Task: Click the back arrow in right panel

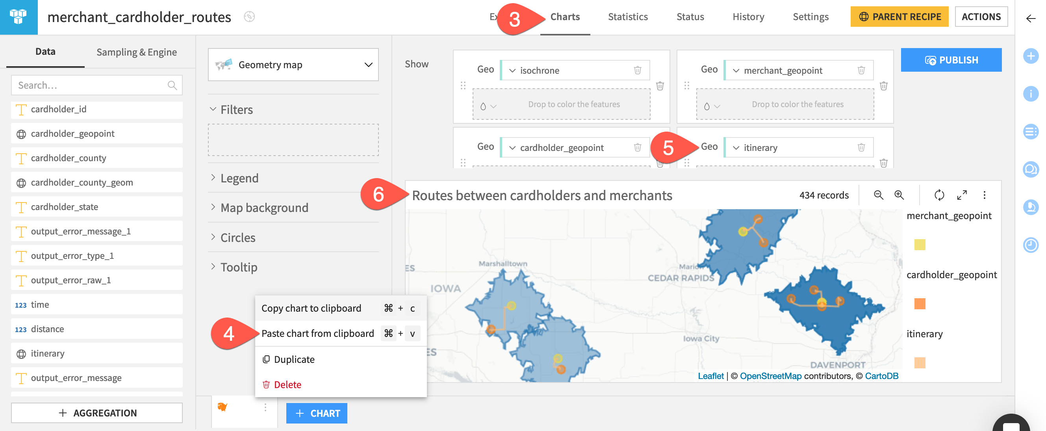Action: click(x=1031, y=18)
